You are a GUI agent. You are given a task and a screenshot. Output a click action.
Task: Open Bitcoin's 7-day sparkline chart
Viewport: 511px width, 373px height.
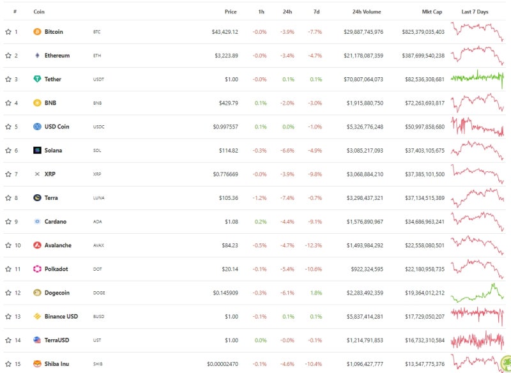tap(477, 31)
